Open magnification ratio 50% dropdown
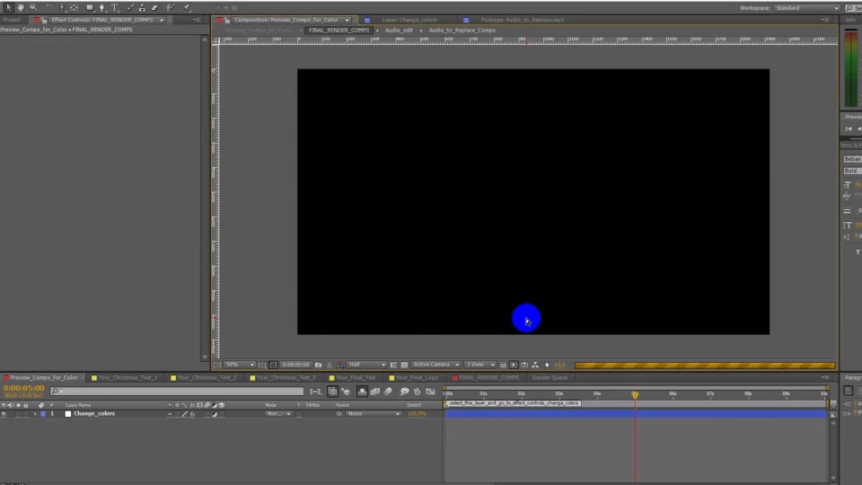 (241, 365)
